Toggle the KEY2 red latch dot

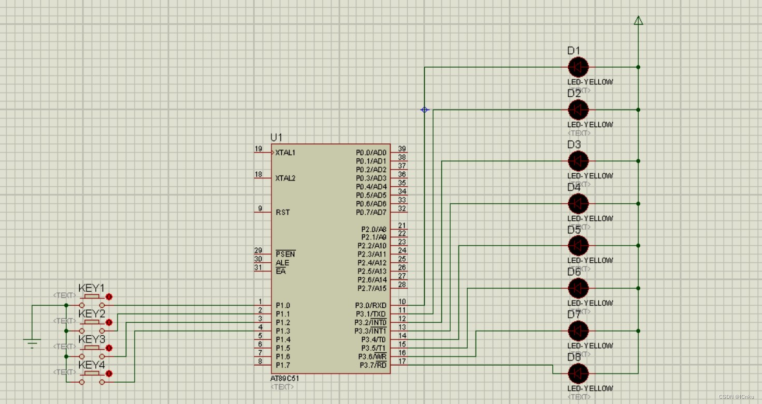[109, 322]
